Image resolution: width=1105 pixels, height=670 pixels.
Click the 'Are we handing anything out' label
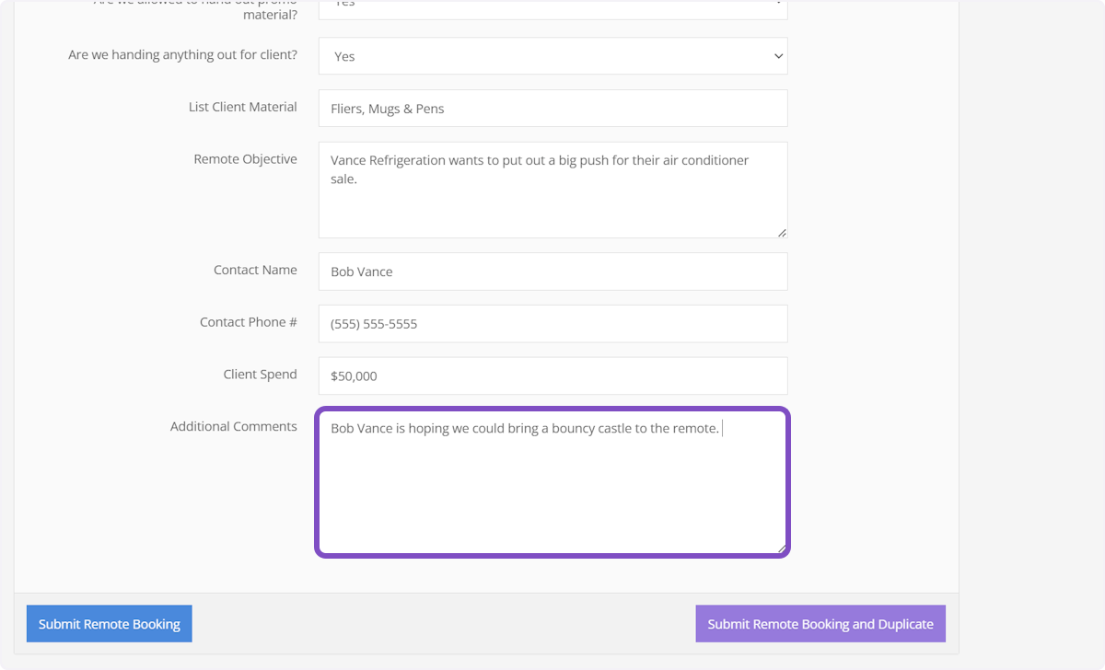point(182,55)
